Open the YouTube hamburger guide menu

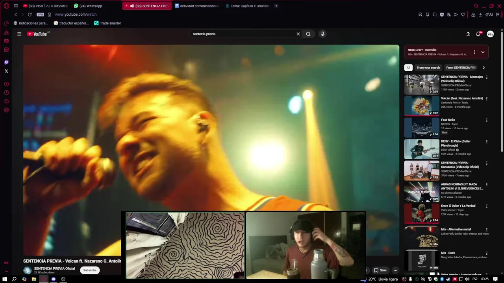pos(19,34)
